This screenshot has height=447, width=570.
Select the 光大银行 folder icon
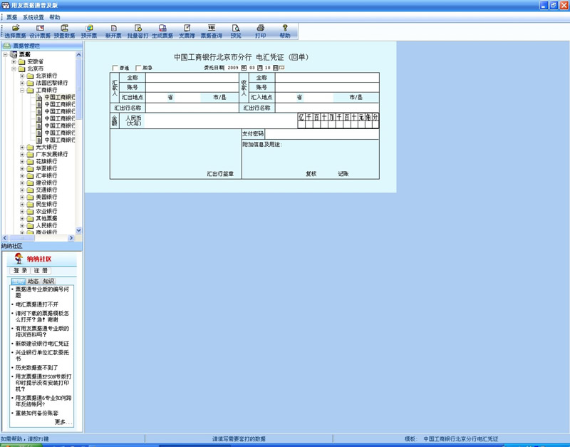(30, 148)
